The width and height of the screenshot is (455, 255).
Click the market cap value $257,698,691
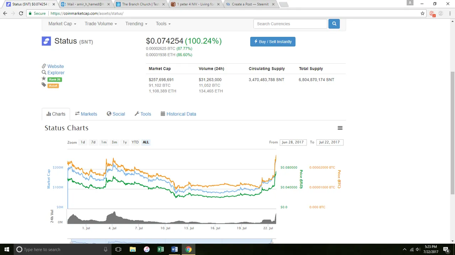pyautogui.click(x=161, y=80)
